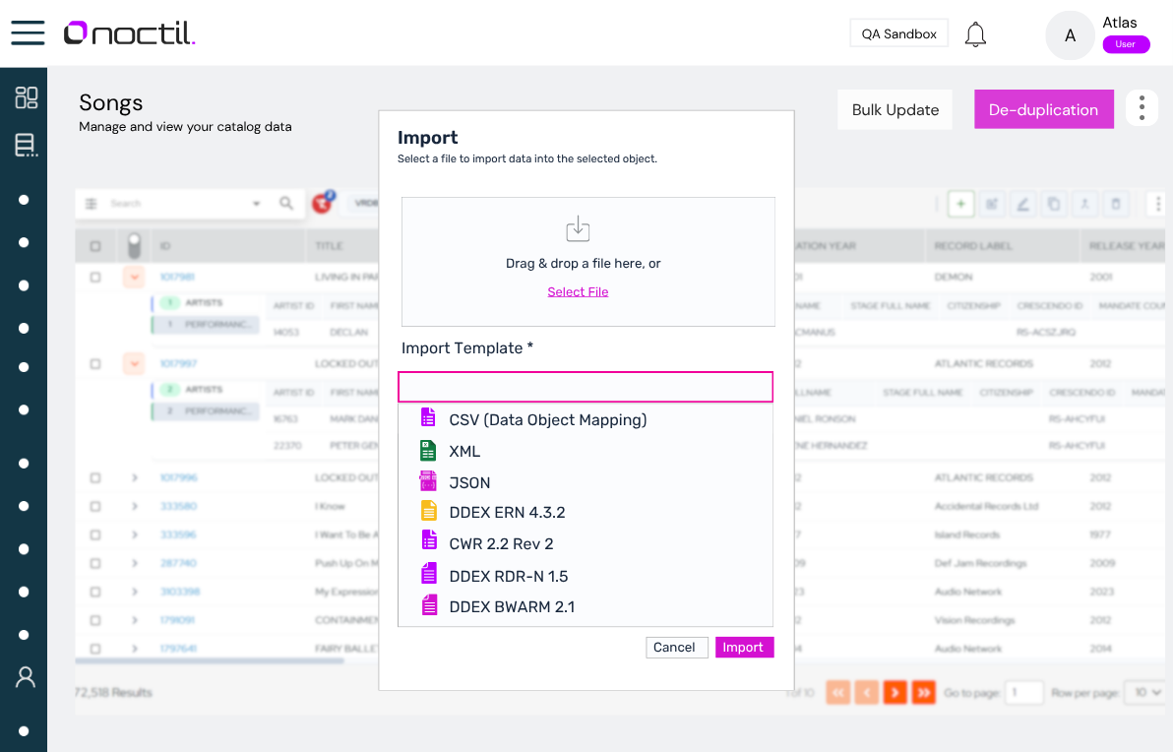The image size is (1173, 752).
Task: Click the filter settings icon beside Search
Action: (92, 204)
